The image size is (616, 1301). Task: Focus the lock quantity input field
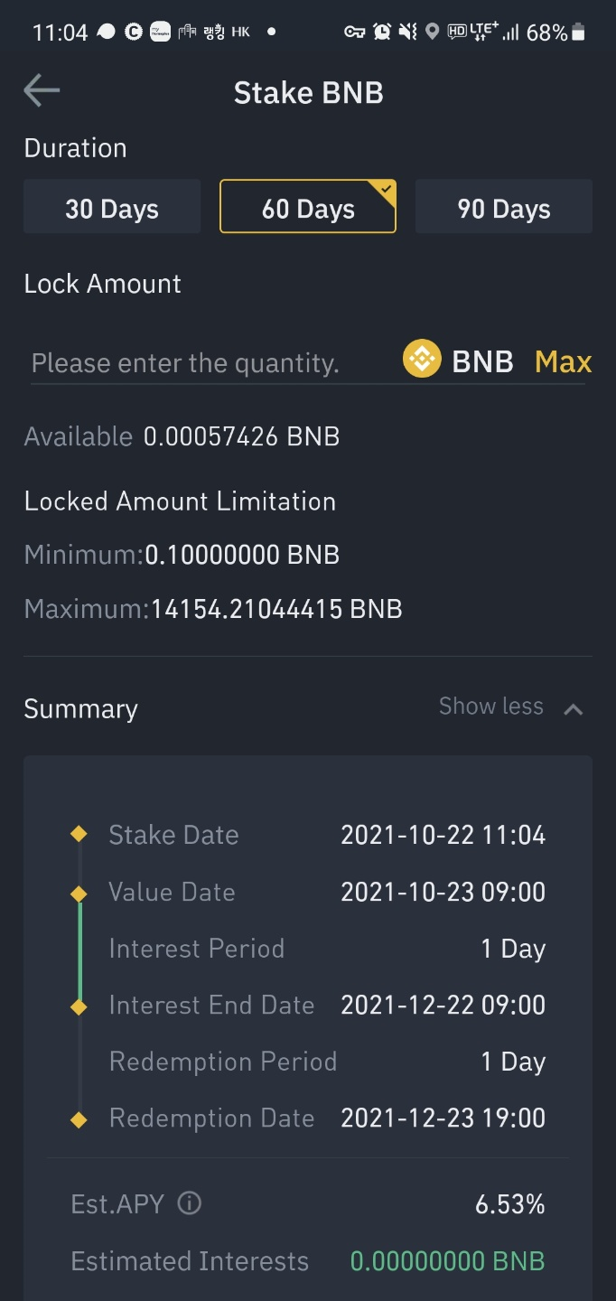tap(208, 363)
